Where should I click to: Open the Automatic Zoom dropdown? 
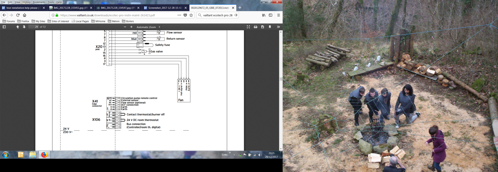pyautogui.click(x=148, y=27)
